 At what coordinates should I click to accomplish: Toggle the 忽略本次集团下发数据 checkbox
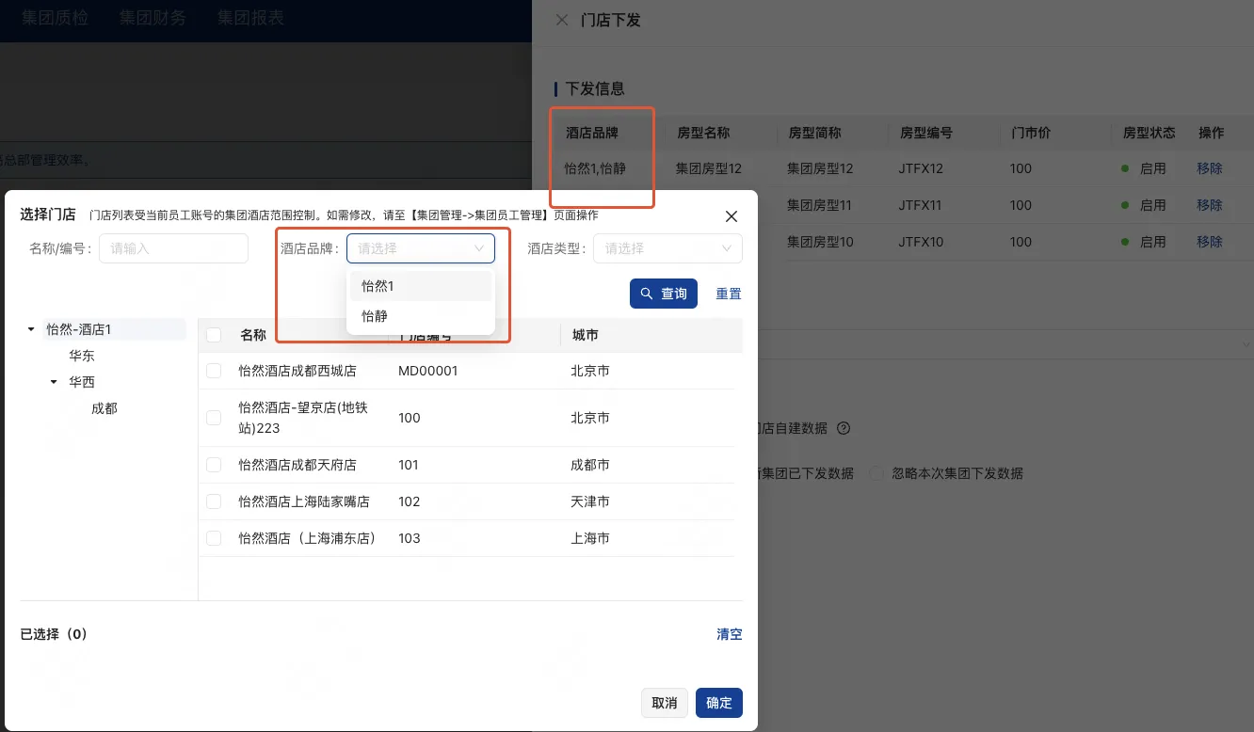pyautogui.click(x=876, y=473)
